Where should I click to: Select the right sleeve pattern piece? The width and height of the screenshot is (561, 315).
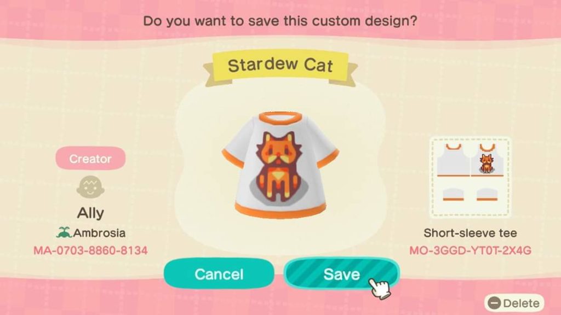[487, 194]
